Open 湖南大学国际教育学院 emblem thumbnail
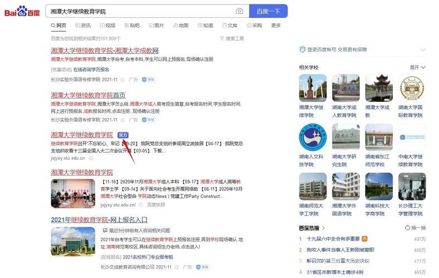439x278 pixels. [412, 88]
